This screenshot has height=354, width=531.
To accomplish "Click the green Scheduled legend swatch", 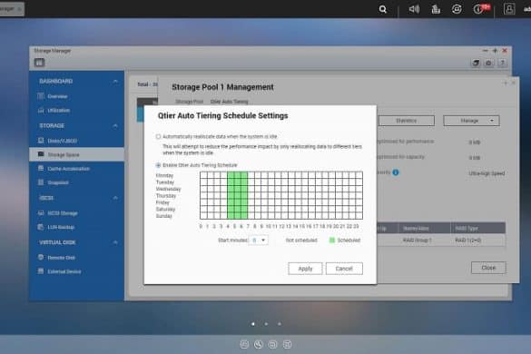I will (332, 241).
